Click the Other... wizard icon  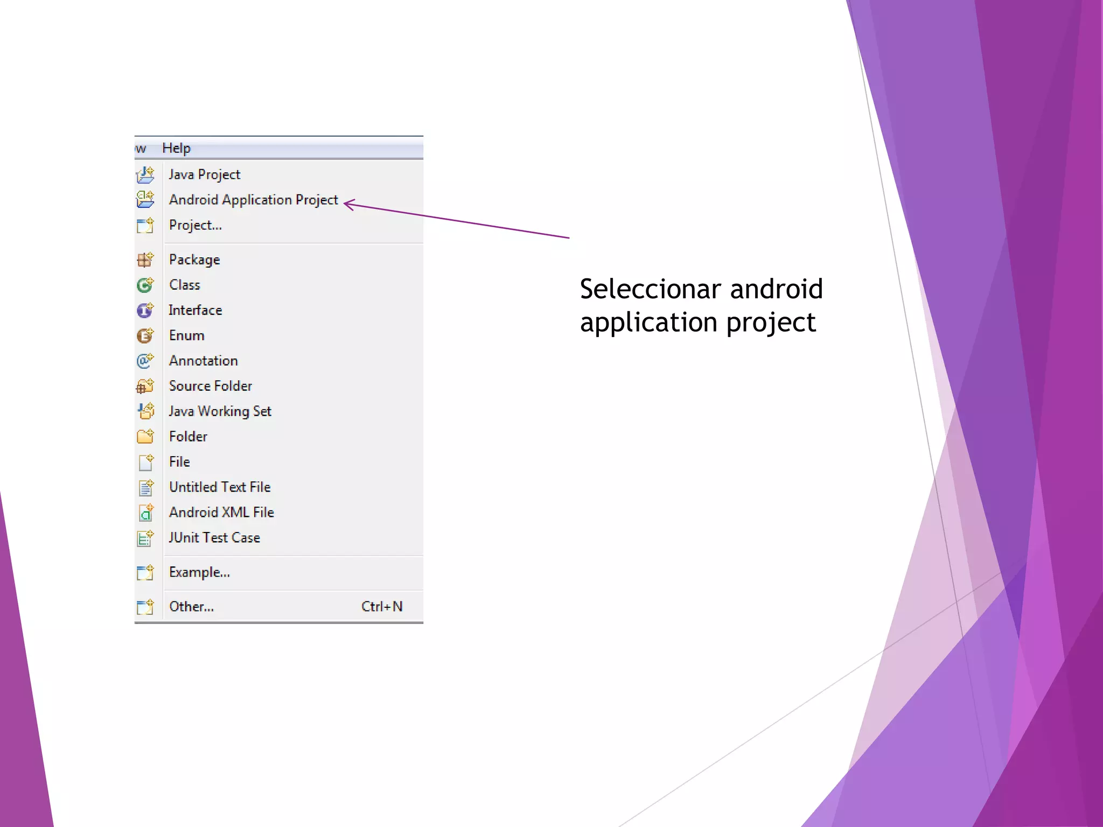[x=145, y=607]
